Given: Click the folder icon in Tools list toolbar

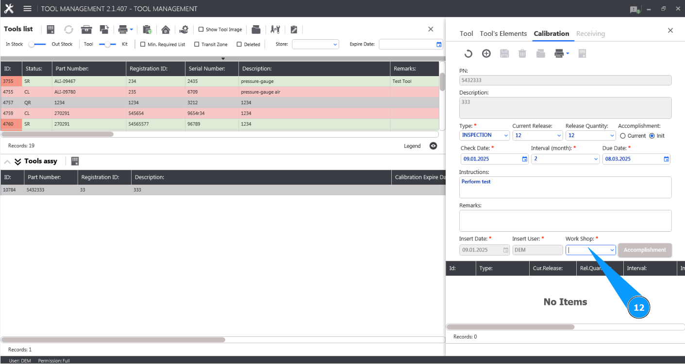Looking at the screenshot, I should coord(256,30).
